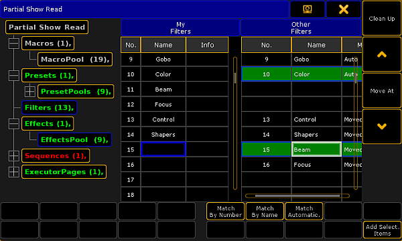Collapse the Presets tree node

click(13, 76)
